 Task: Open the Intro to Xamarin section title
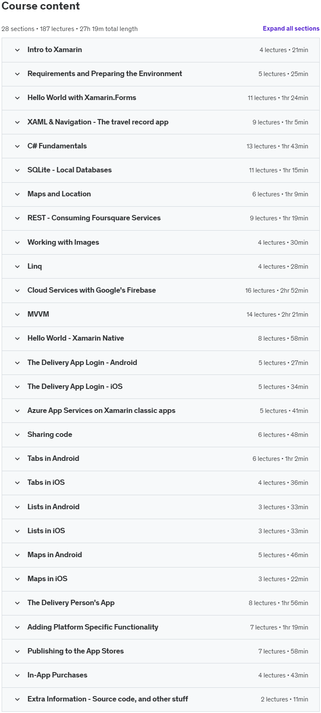point(55,50)
